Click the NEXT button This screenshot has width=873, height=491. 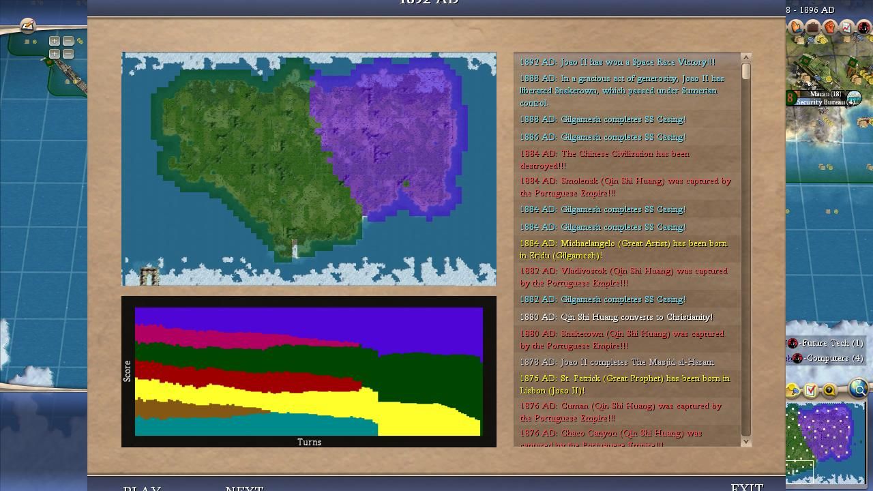(244, 487)
